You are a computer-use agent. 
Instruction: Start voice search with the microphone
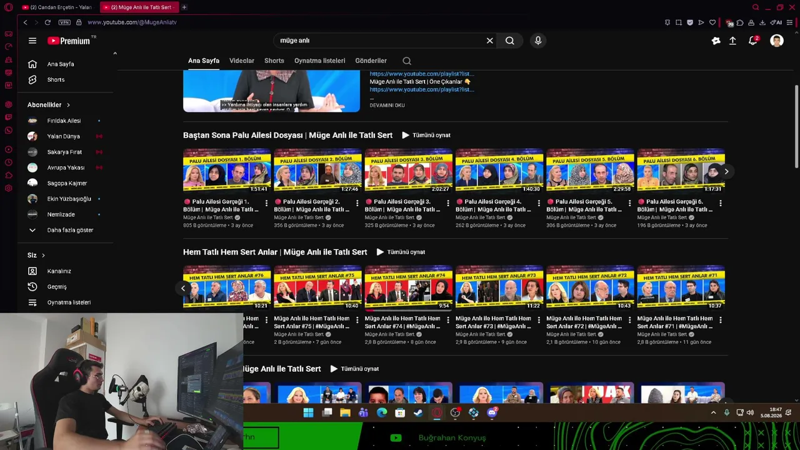click(538, 41)
